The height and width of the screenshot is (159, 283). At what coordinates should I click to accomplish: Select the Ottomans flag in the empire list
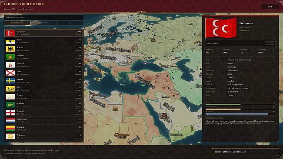click(x=10, y=33)
